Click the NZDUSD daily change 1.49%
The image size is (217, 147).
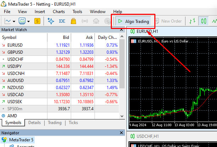(x=112, y=87)
